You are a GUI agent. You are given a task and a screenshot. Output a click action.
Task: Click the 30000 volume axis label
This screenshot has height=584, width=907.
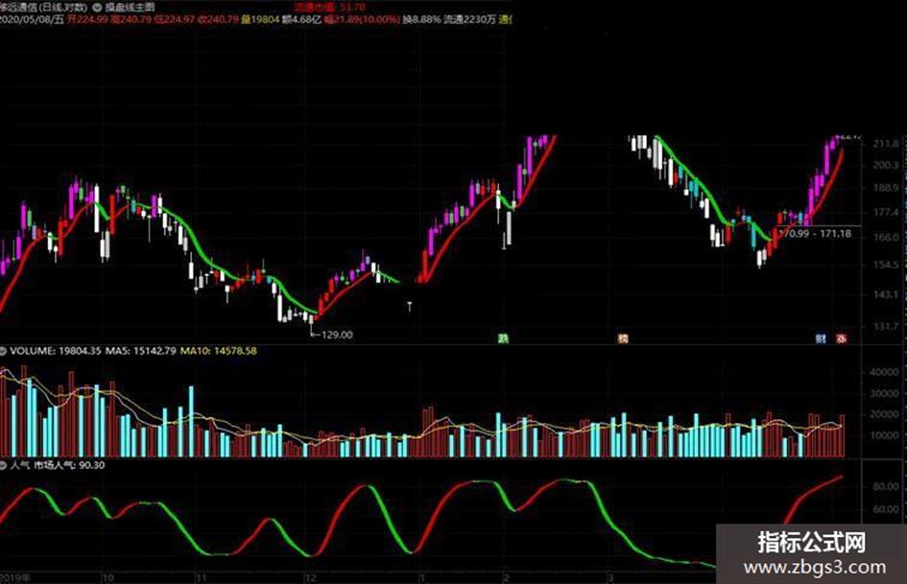tap(884, 394)
